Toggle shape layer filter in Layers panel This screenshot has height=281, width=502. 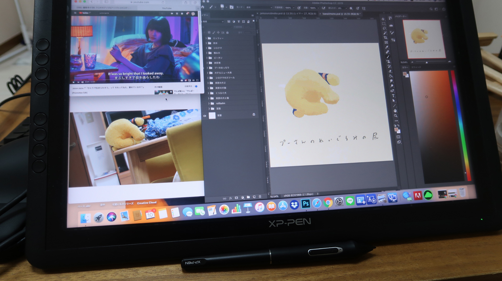click(243, 21)
